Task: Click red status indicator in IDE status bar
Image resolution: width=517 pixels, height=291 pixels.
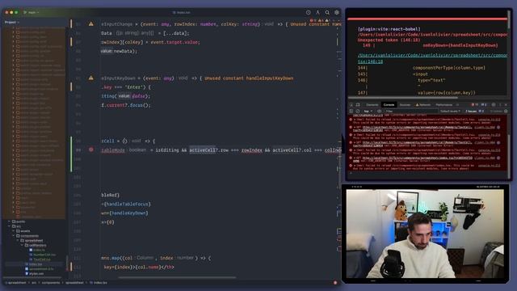Action: point(335,283)
